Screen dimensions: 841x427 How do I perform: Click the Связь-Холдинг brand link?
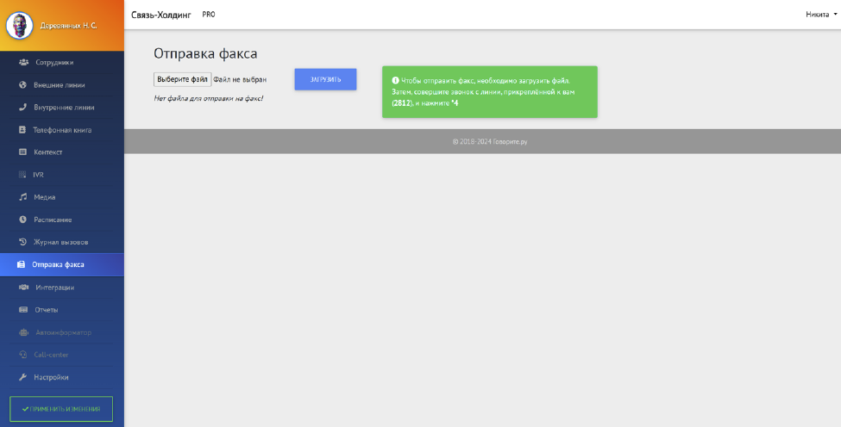[161, 15]
